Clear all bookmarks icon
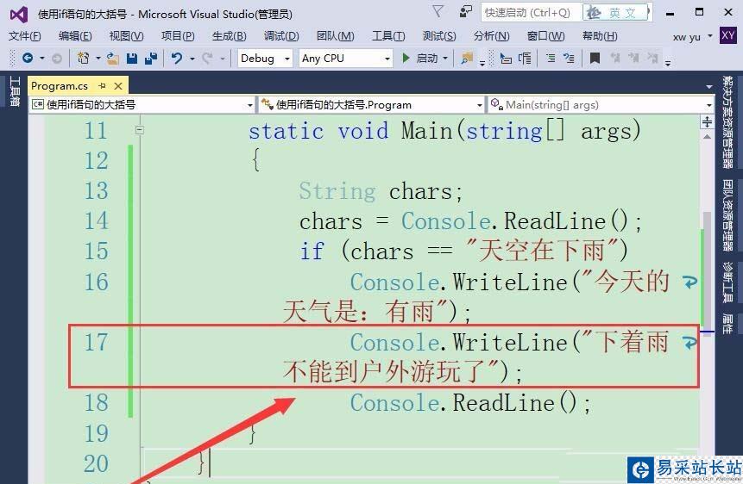743x484 pixels. 652,59
